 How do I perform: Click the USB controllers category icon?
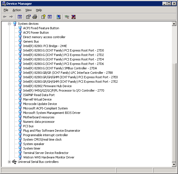(14, 162)
